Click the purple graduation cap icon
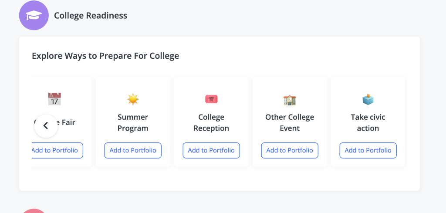The image size is (446, 213). pos(34,15)
